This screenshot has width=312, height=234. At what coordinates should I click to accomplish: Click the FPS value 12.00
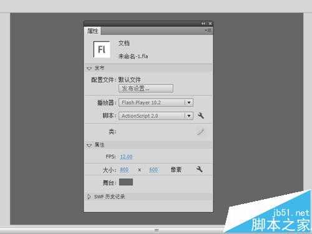coord(126,157)
